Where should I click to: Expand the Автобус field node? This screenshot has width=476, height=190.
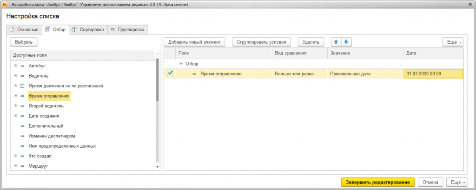(x=15, y=66)
